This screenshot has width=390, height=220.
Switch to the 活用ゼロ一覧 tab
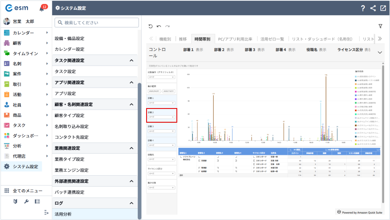pyautogui.click(x=272, y=39)
